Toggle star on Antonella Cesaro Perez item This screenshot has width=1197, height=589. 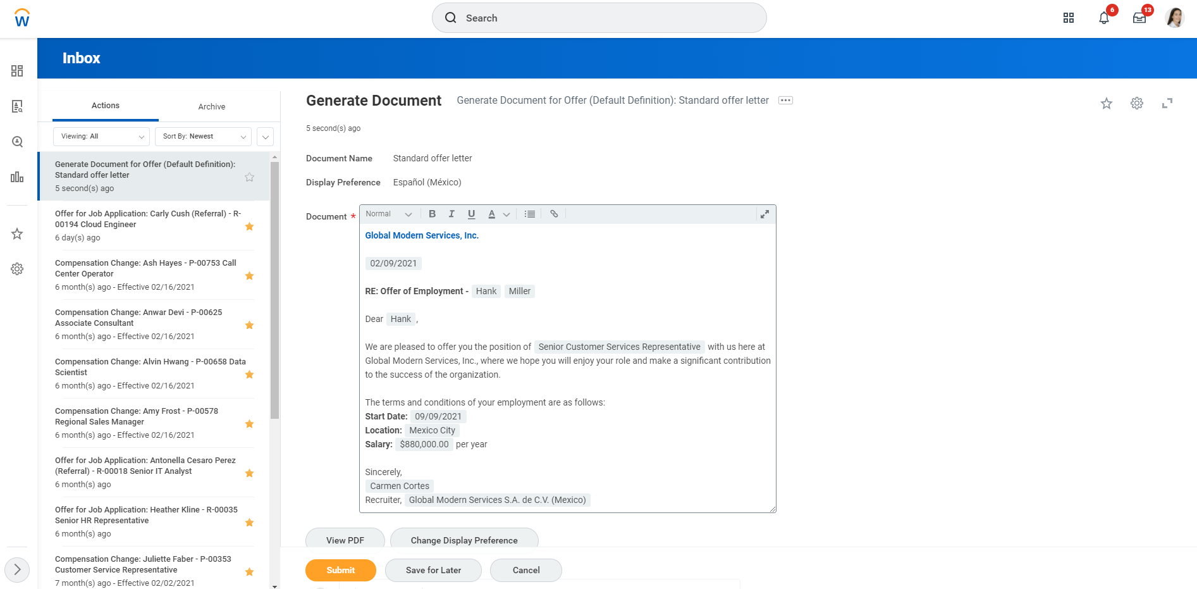(249, 473)
